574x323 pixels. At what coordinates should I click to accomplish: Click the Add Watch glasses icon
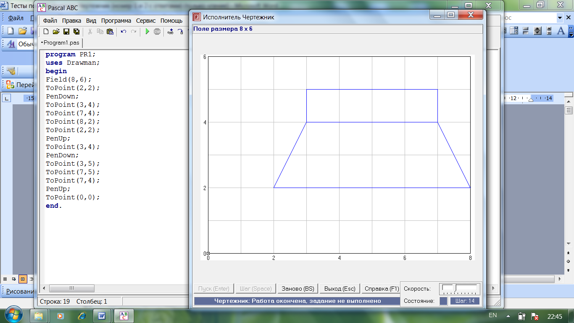(170, 32)
